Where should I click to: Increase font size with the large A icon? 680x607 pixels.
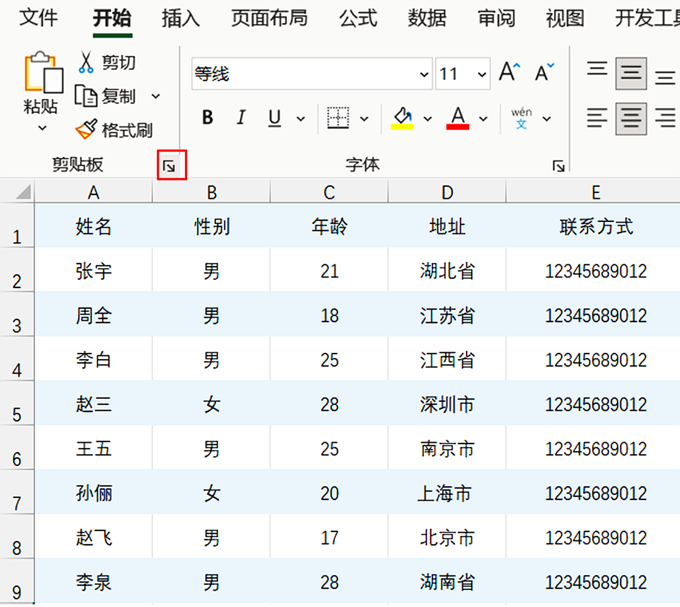[x=507, y=71]
